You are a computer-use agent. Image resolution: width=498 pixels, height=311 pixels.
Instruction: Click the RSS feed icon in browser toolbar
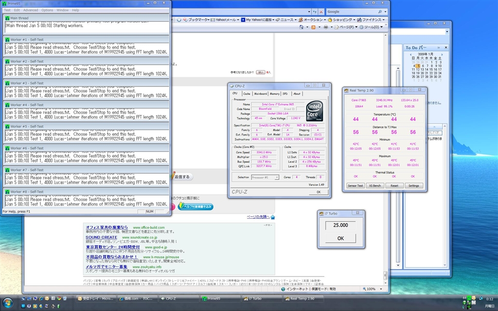pyautogui.click(x=313, y=27)
